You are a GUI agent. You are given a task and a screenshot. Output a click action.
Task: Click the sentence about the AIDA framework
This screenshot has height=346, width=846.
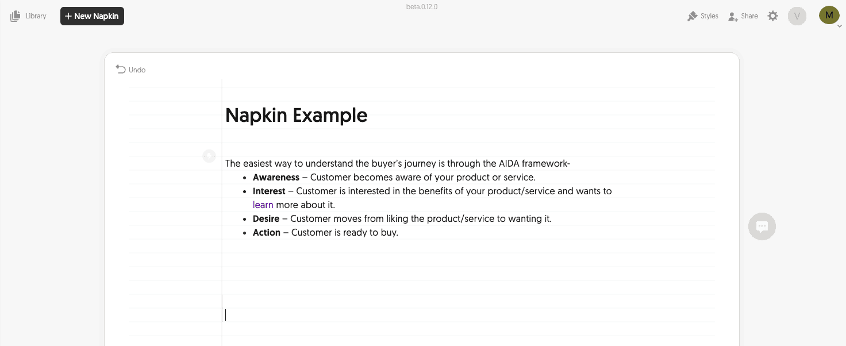click(x=398, y=163)
